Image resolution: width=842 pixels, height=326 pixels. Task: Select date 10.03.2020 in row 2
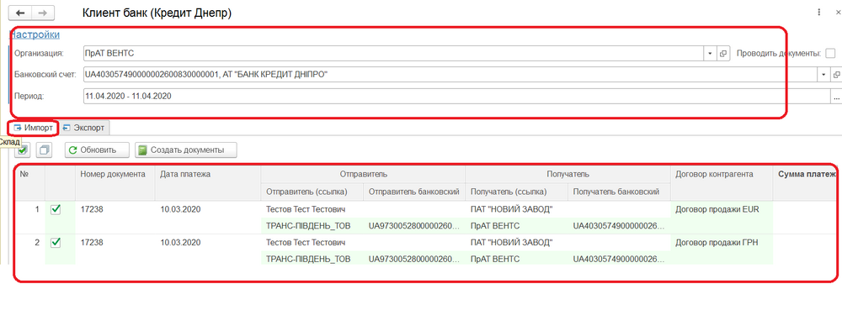click(x=180, y=242)
